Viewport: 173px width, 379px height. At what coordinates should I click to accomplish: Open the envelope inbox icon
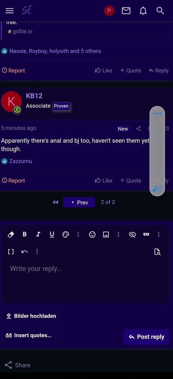coord(126,11)
